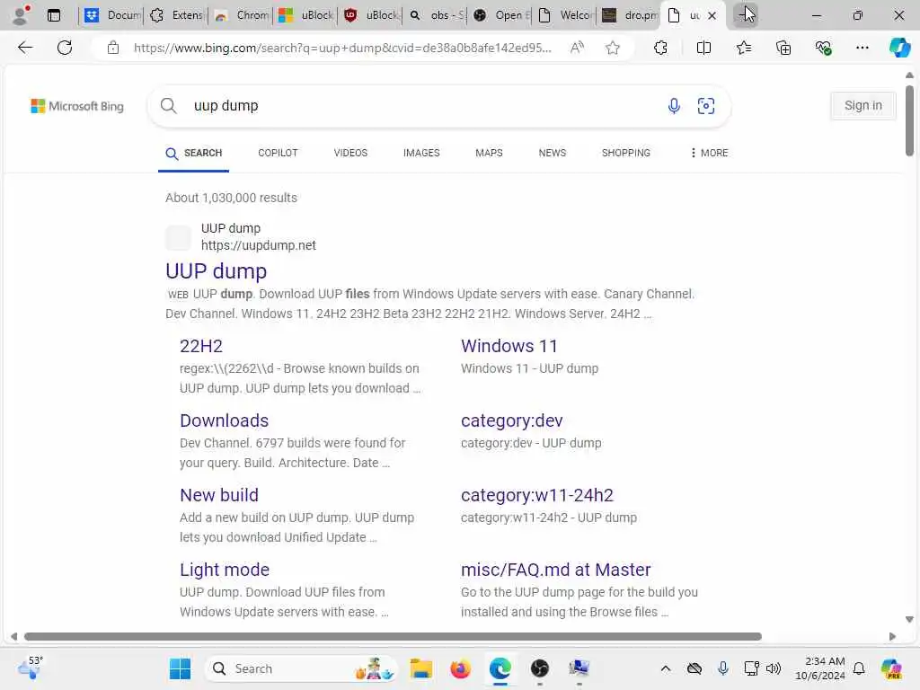Show hidden system tray icons chevron
This screenshot has height=690, width=920.
[x=666, y=668]
